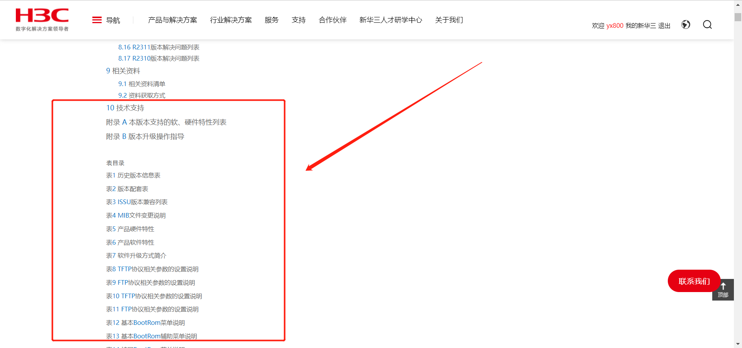The width and height of the screenshot is (742, 348).
Task: Open 产品与解决方案 menu
Action: click(x=172, y=20)
